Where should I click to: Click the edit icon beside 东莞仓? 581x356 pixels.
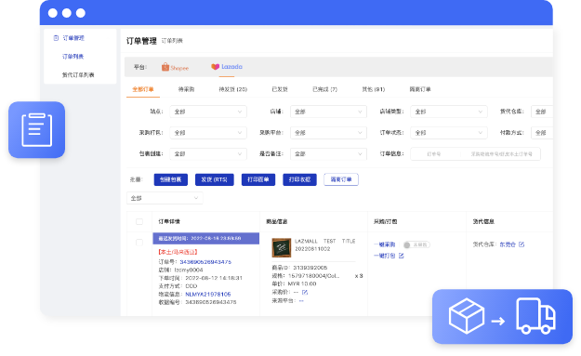pos(522,244)
